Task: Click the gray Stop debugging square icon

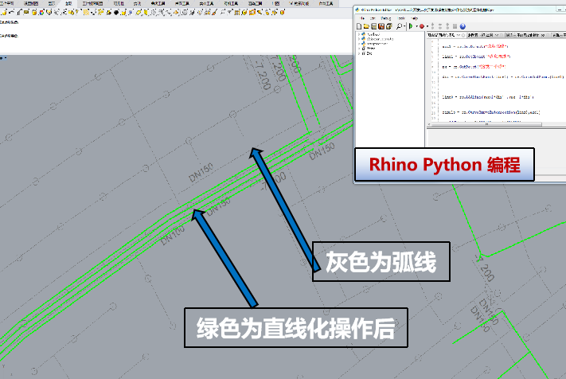Action: pyautogui.click(x=455, y=26)
